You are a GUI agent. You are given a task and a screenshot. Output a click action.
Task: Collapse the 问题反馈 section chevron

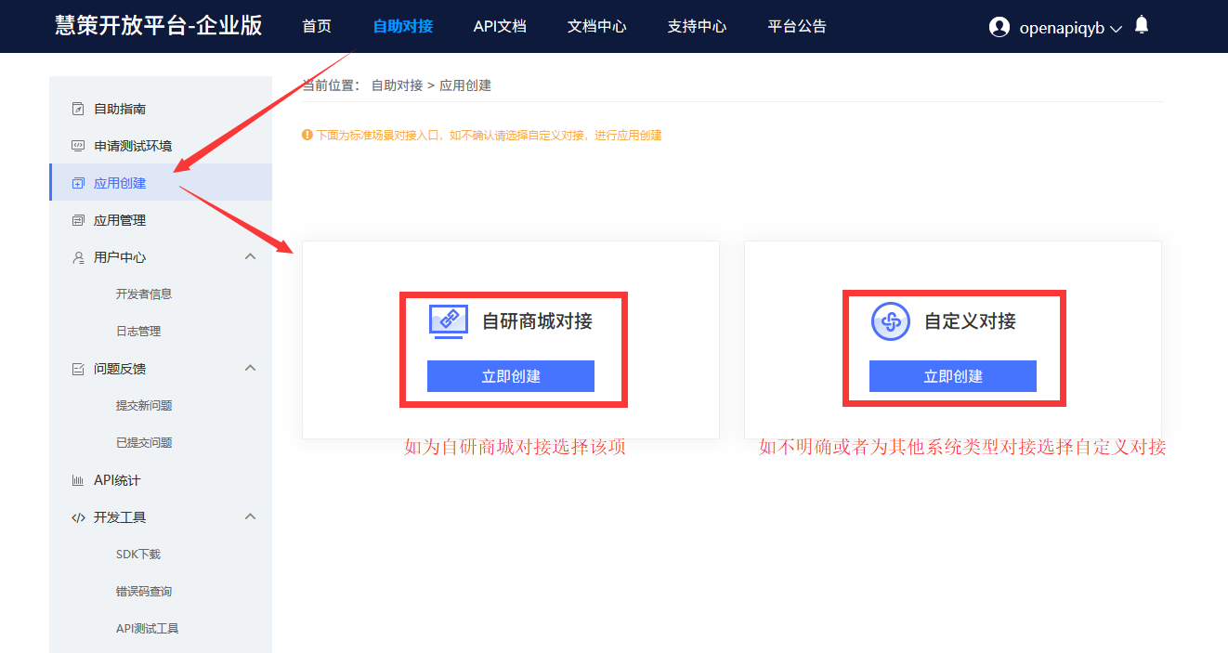(250, 368)
